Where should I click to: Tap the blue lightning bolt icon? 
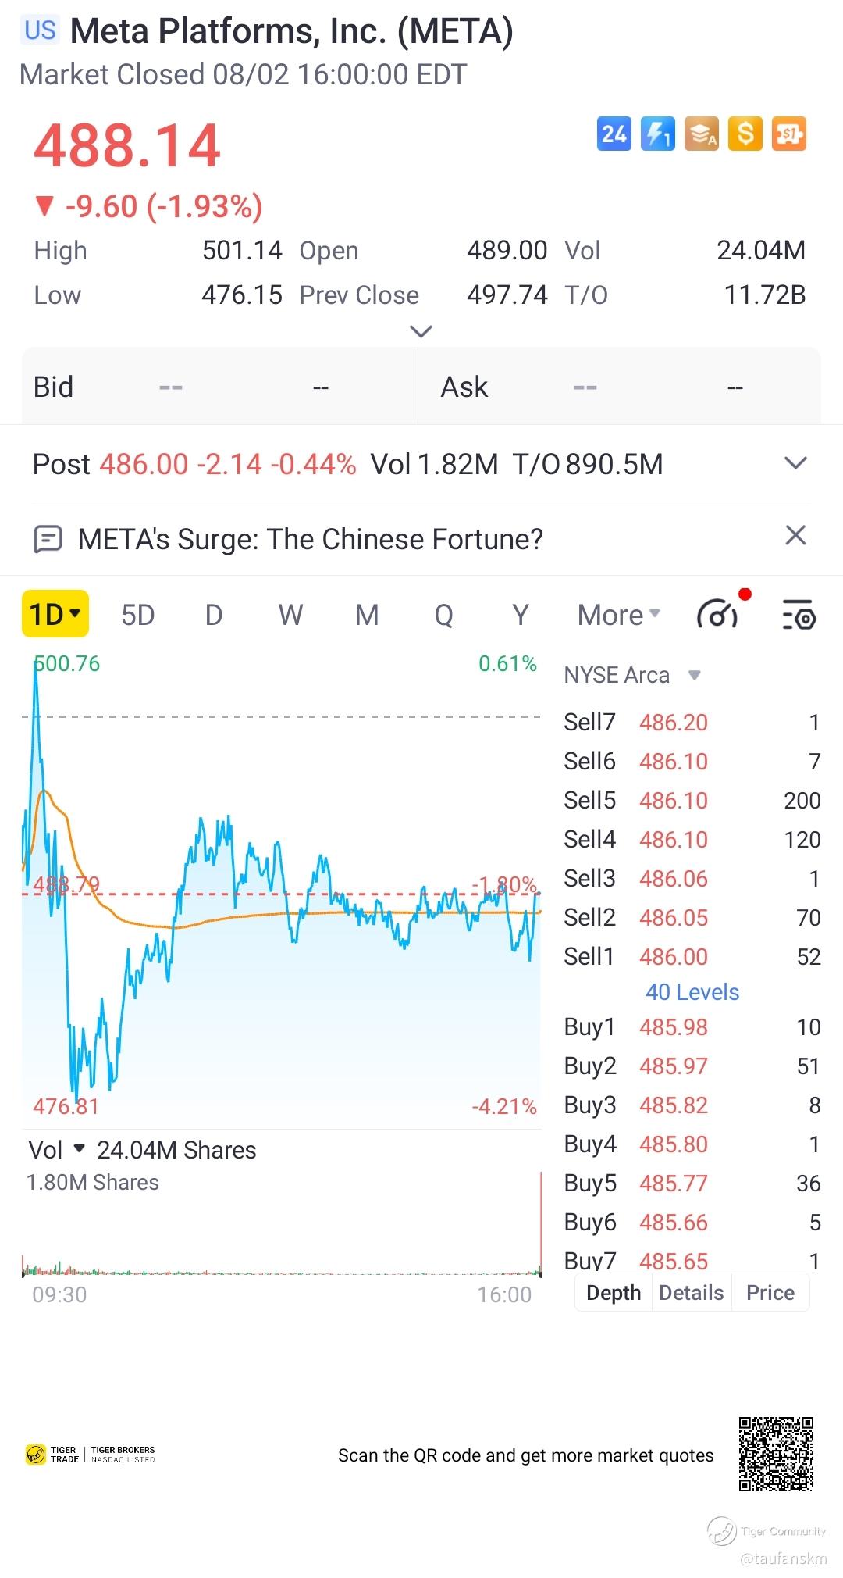click(x=657, y=134)
